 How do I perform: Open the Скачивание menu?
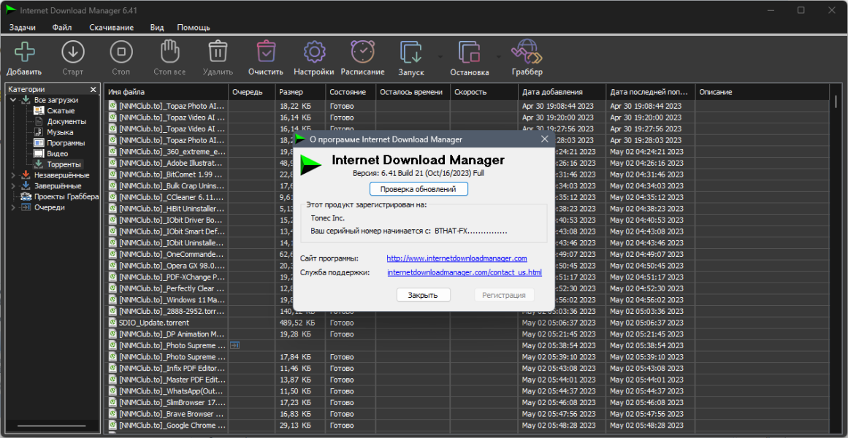[x=112, y=27]
